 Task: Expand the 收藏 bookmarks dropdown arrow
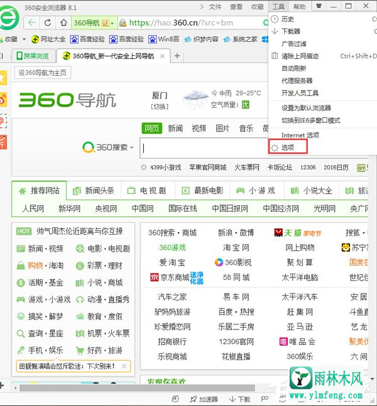coord(24,39)
